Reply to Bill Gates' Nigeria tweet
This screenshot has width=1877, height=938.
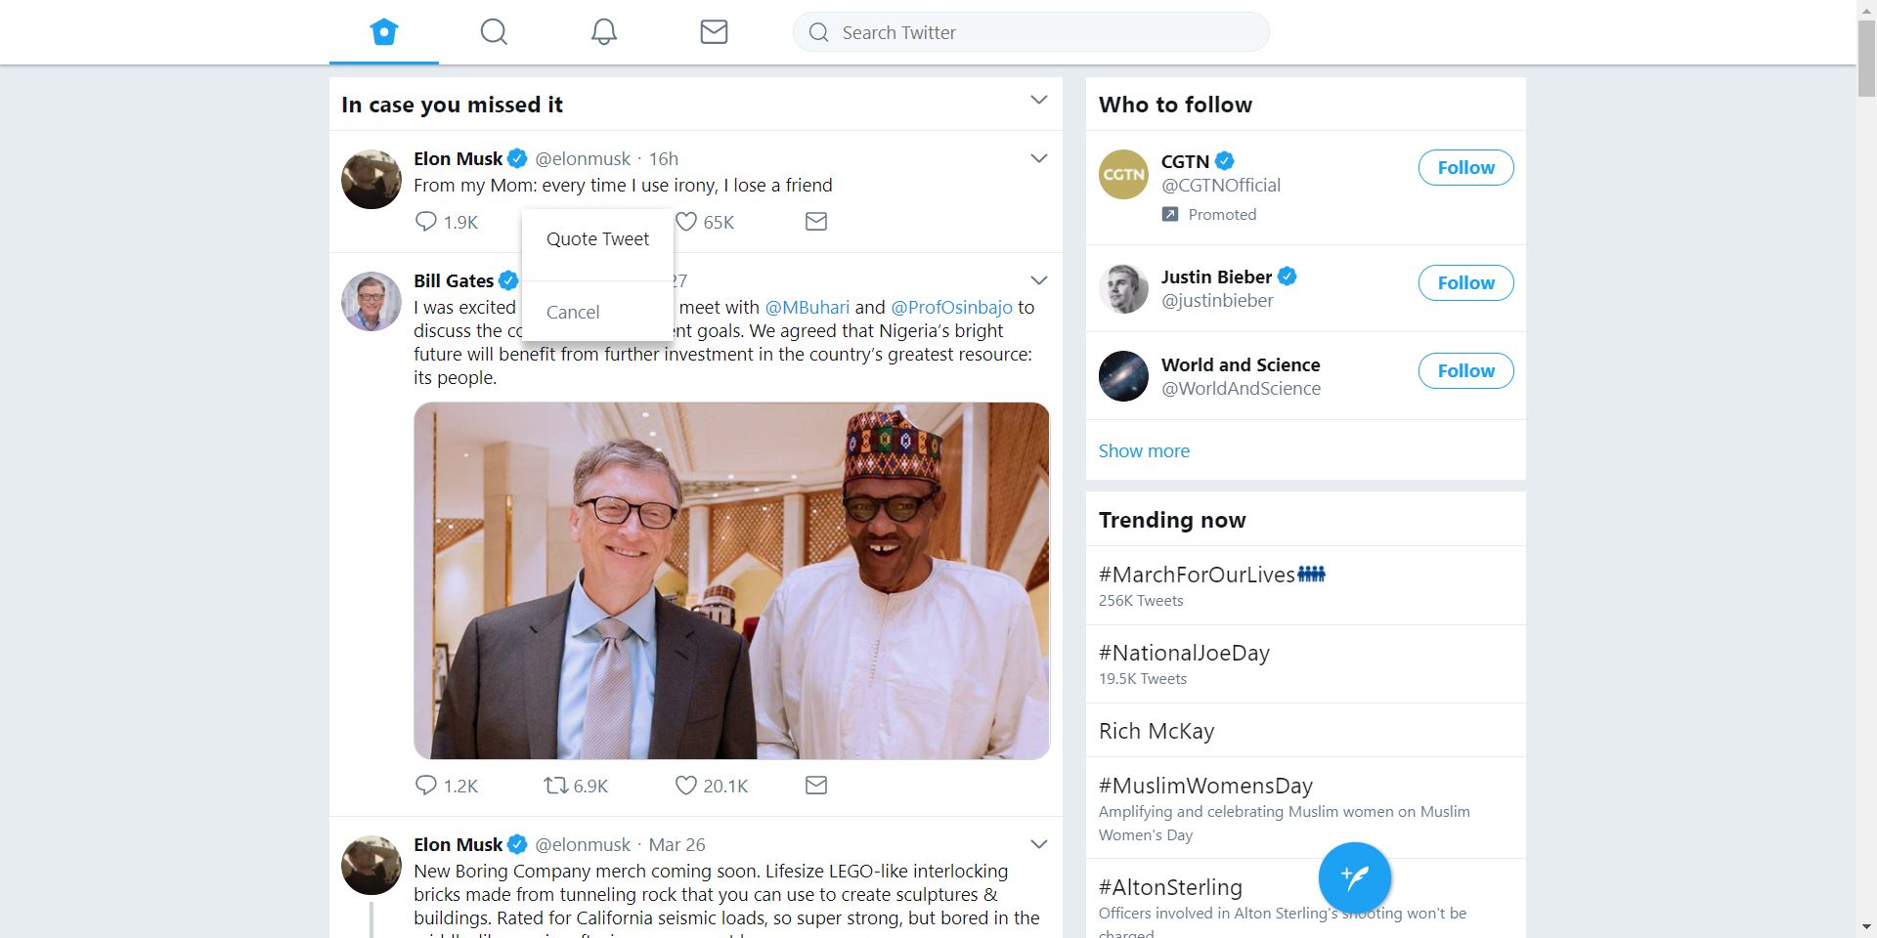(x=426, y=786)
